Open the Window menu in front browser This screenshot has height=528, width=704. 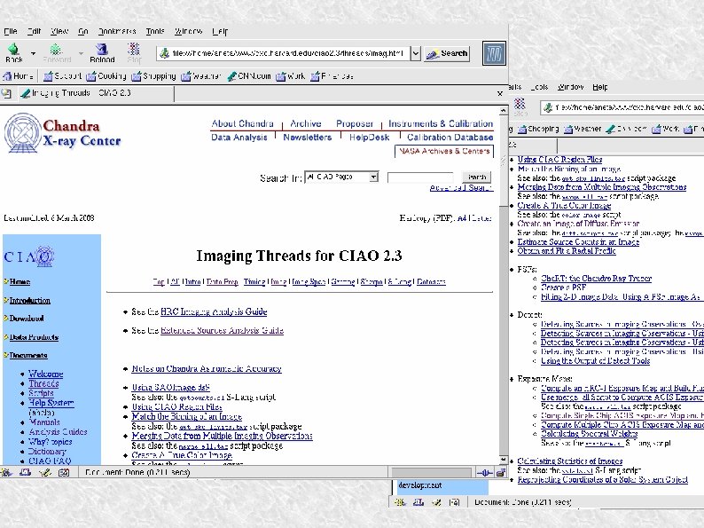click(x=188, y=31)
